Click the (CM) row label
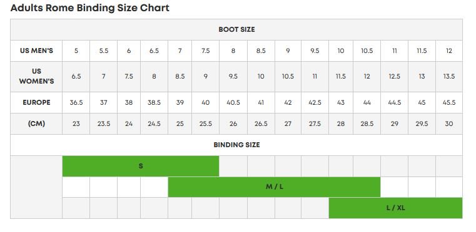The width and height of the screenshot is (476, 232). [x=36, y=123]
